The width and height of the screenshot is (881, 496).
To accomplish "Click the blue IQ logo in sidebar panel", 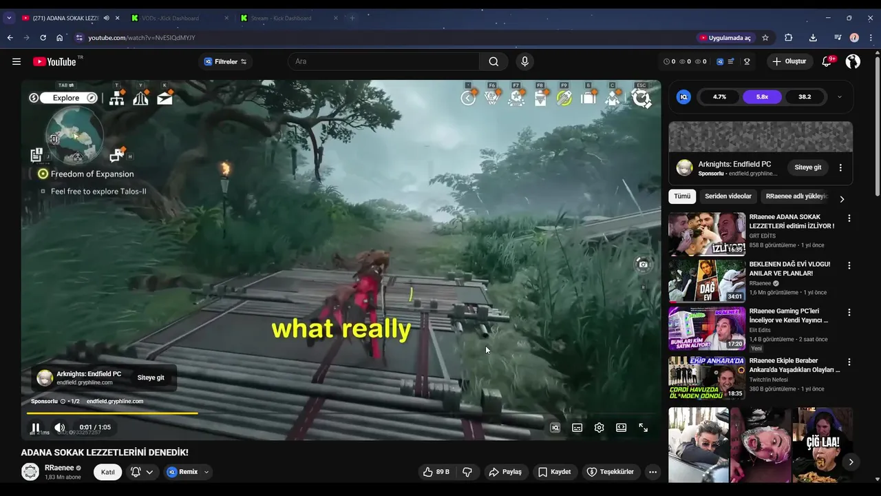I will click(683, 97).
